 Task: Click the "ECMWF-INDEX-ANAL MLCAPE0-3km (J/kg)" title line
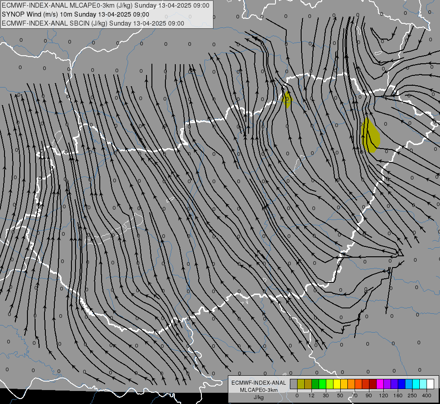106,5
